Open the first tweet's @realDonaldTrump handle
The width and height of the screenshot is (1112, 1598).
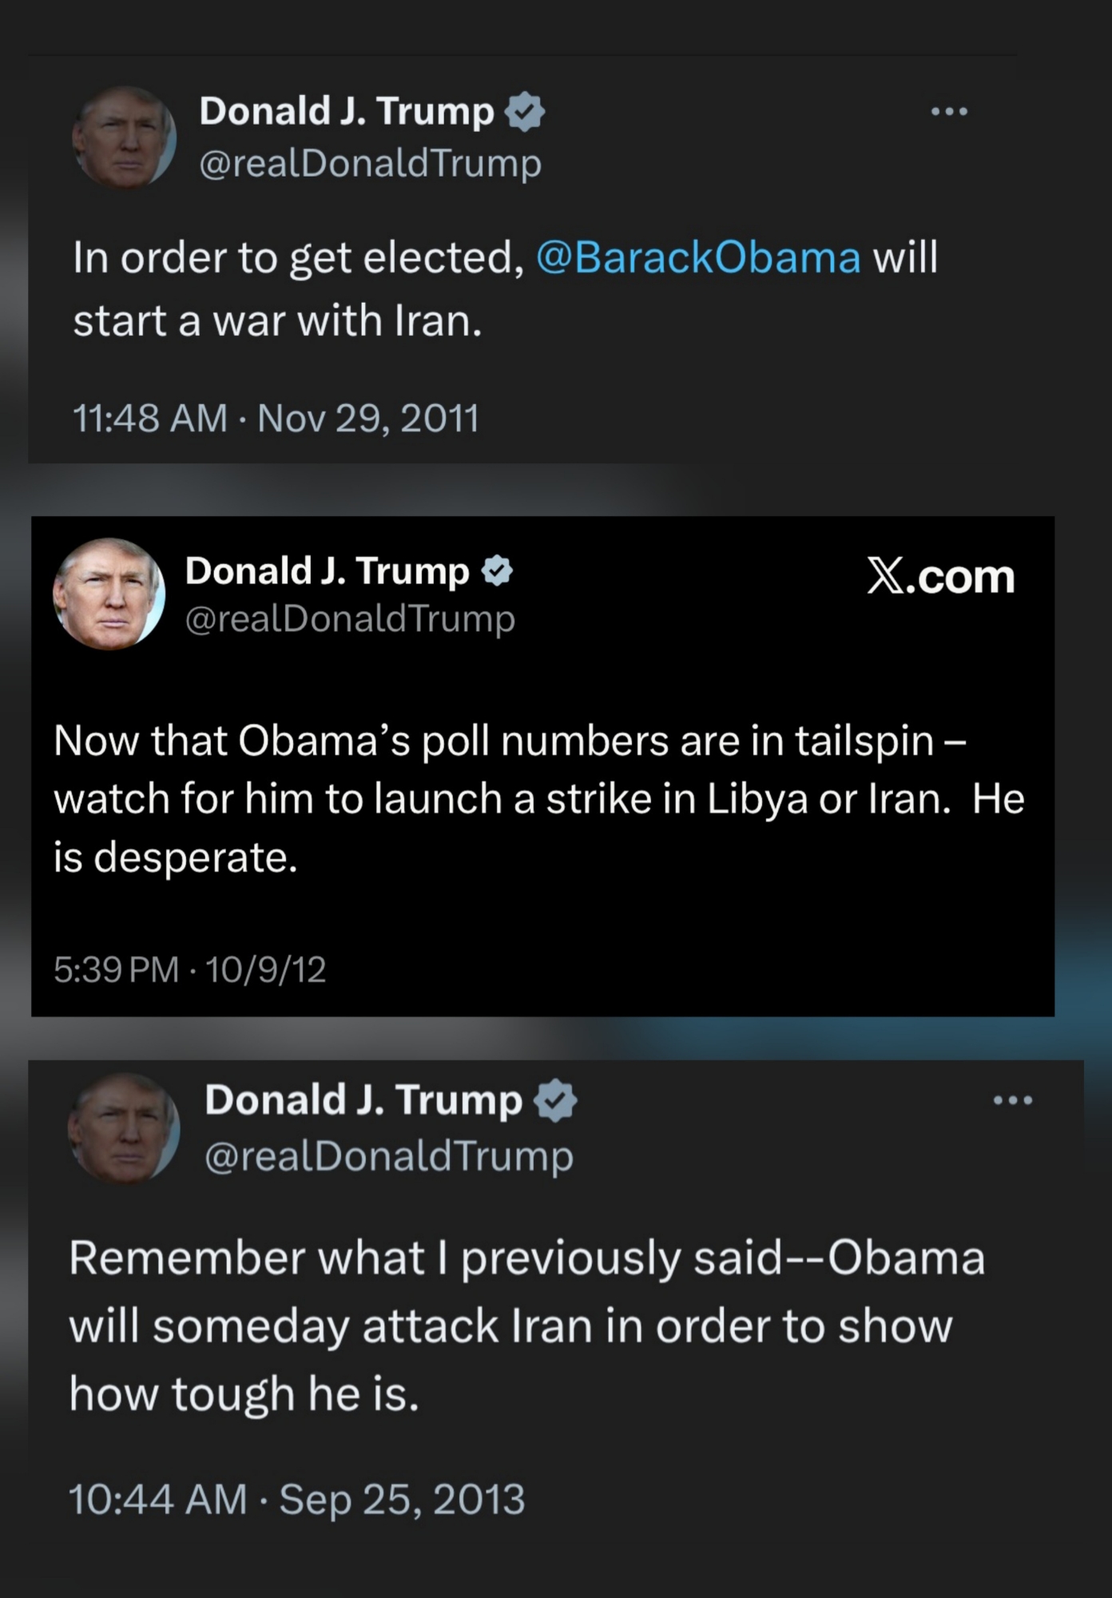371,165
